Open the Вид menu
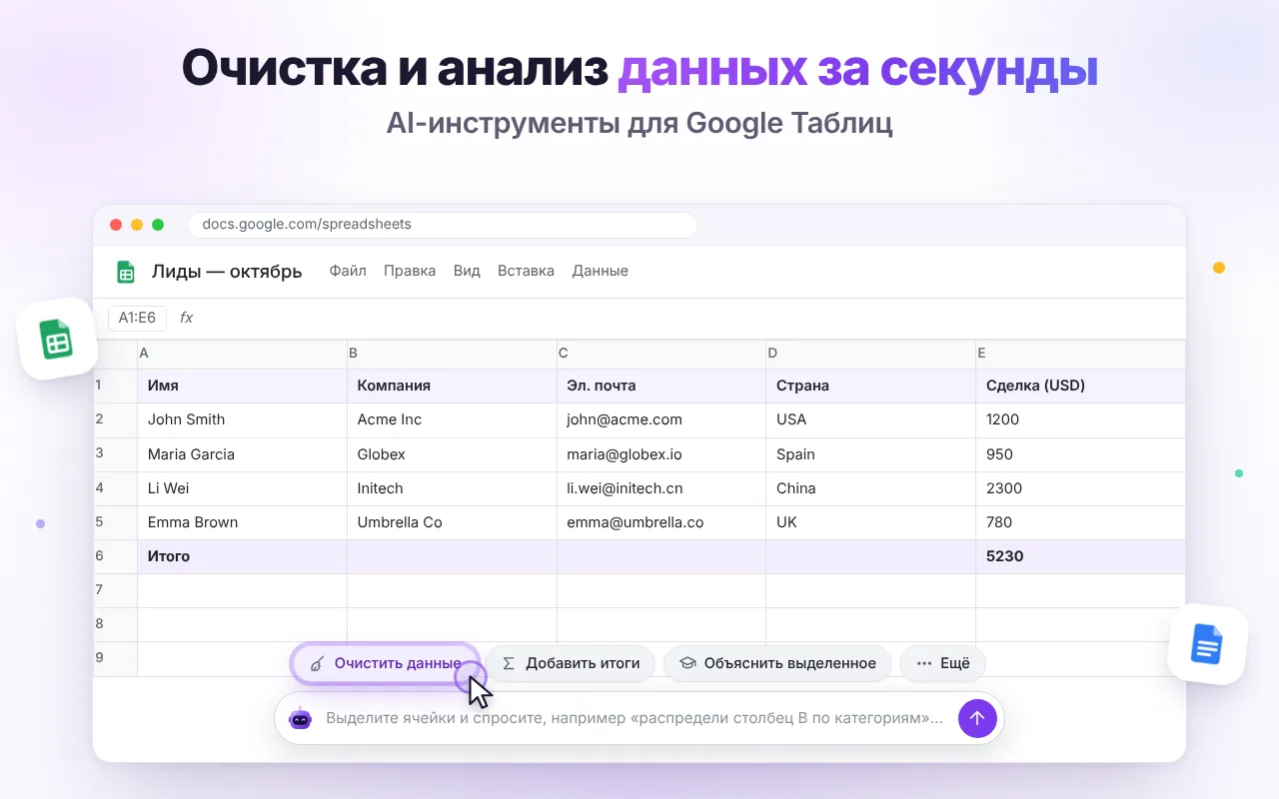This screenshot has height=799, width=1279. [x=467, y=271]
